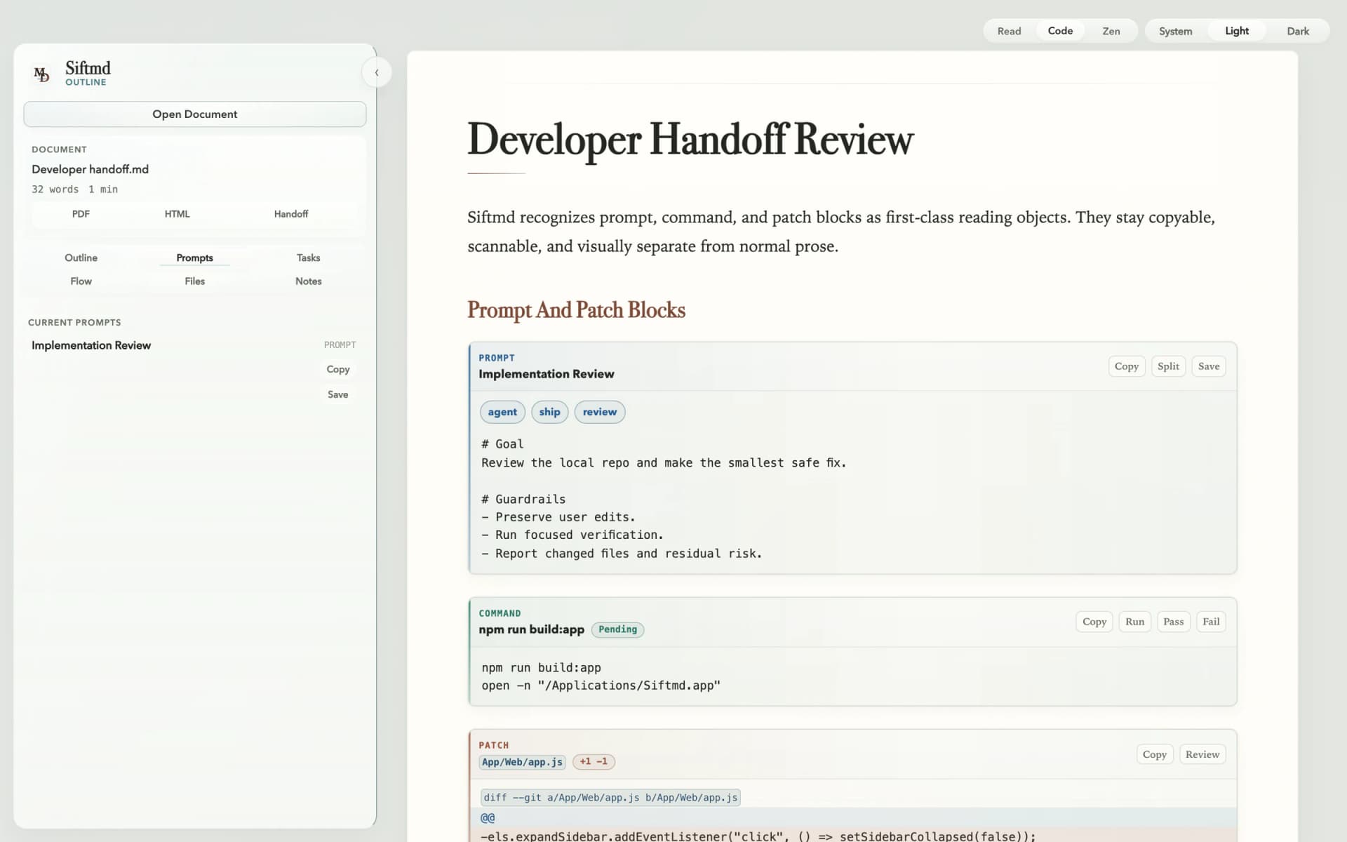
Task: Click the Review button on the patch block
Action: 1202,754
